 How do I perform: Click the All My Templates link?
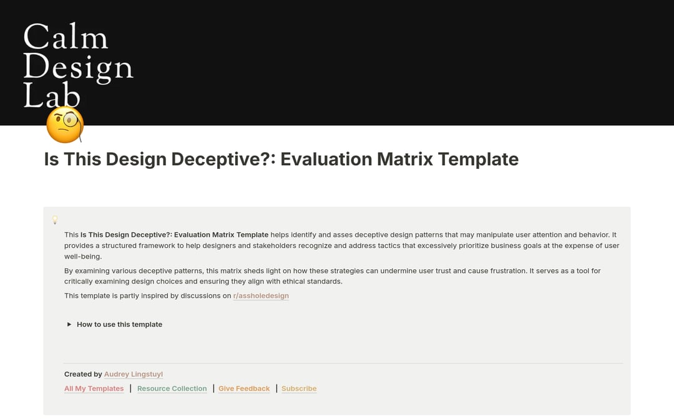click(94, 388)
